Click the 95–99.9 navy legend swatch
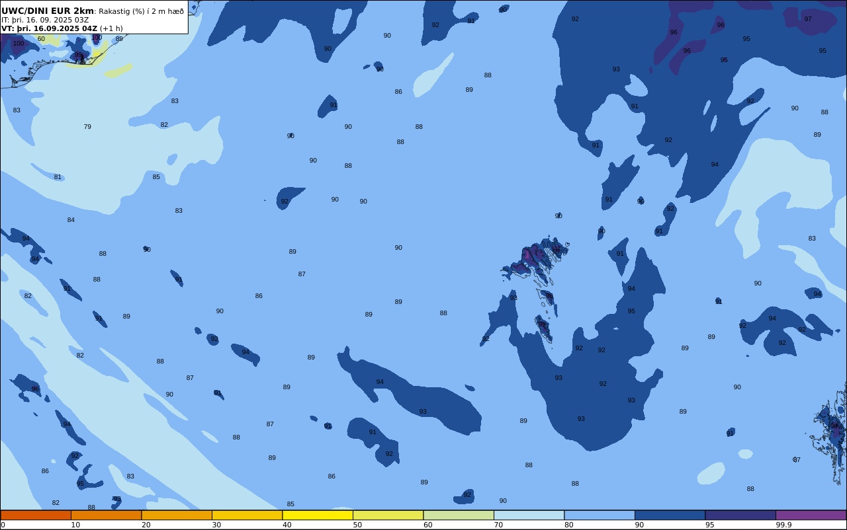Image resolution: width=847 pixels, height=530 pixels. pyautogui.click(x=740, y=515)
